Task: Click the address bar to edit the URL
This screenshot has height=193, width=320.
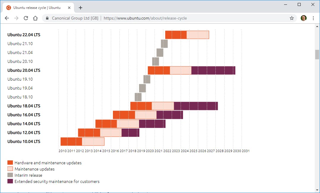Action: coord(145,18)
